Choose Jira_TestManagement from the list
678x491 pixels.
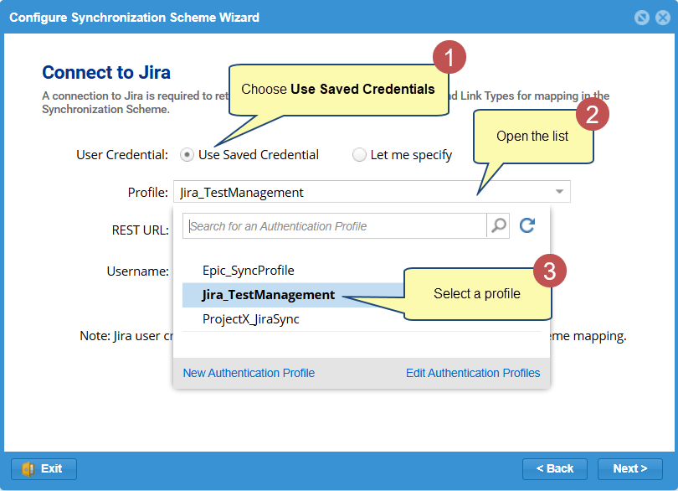(x=268, y=295)
